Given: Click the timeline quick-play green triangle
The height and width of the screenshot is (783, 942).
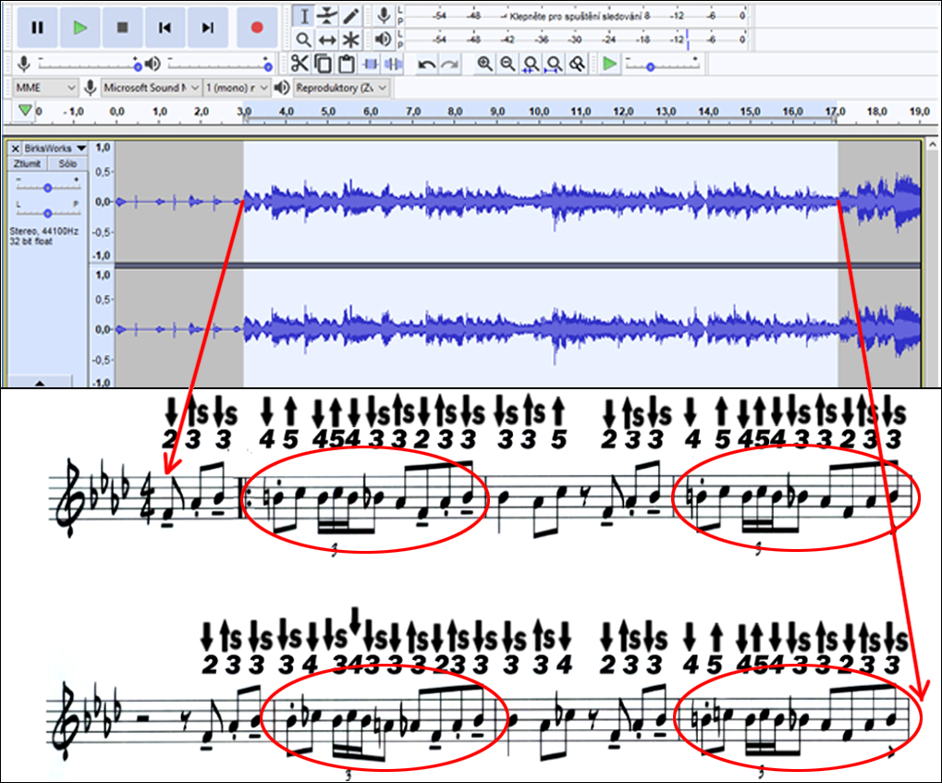Looking at the screenshot, I should click(x=25, y=111).
